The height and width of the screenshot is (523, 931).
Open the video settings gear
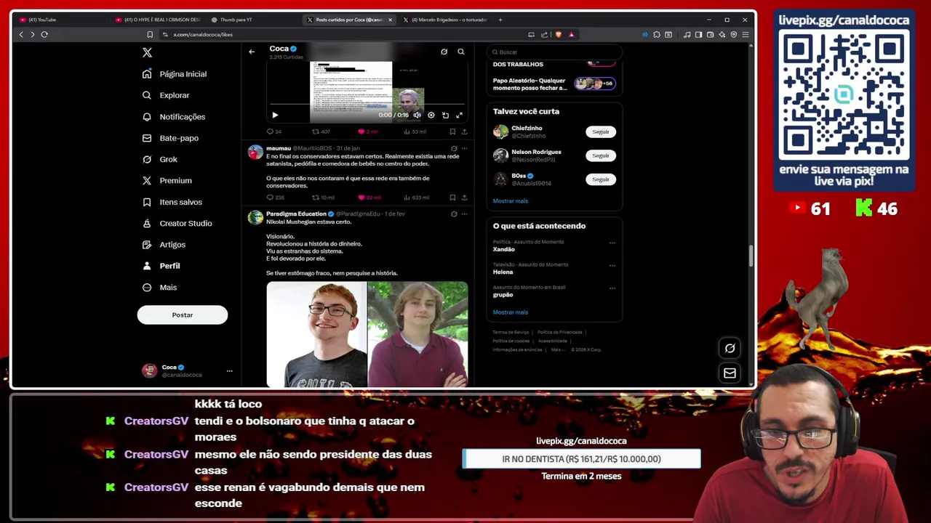tap(431, 115)
